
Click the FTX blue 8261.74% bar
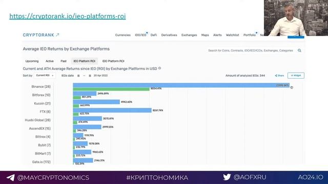112,110
